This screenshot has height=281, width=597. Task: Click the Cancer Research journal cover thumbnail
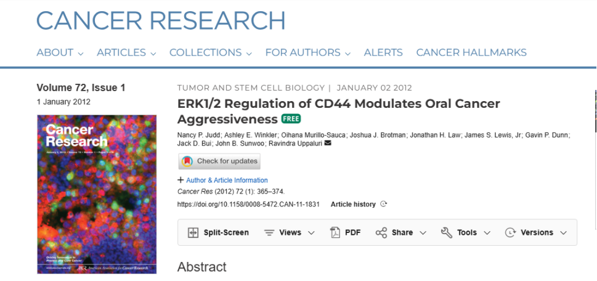pos(97,194)
